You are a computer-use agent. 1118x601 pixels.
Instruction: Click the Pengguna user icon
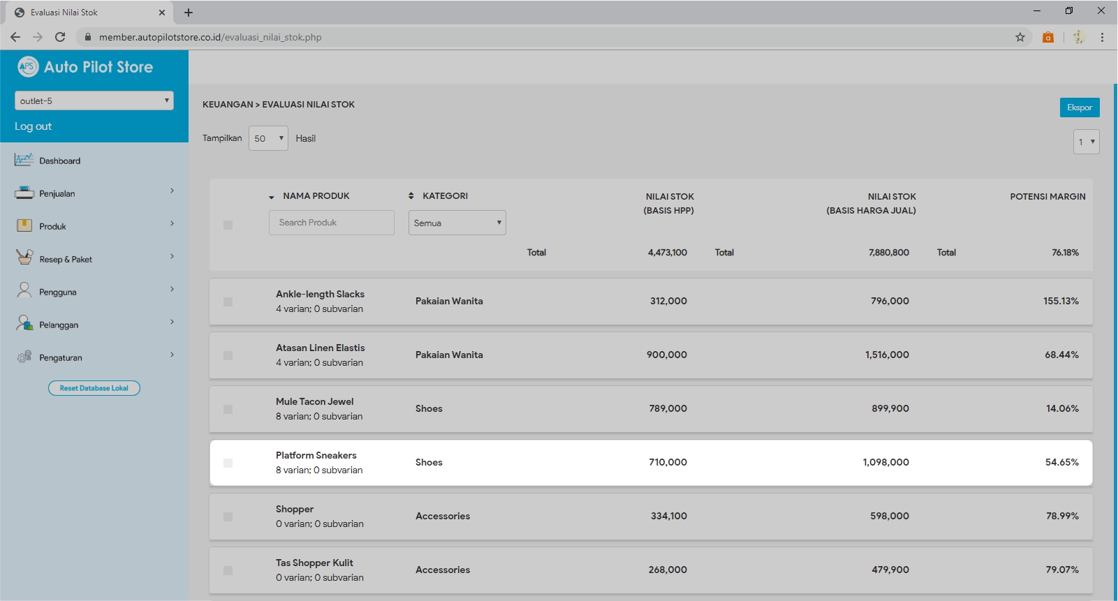(24, 290)
